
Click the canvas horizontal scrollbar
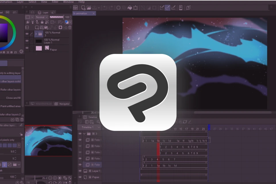coord(233,113)
